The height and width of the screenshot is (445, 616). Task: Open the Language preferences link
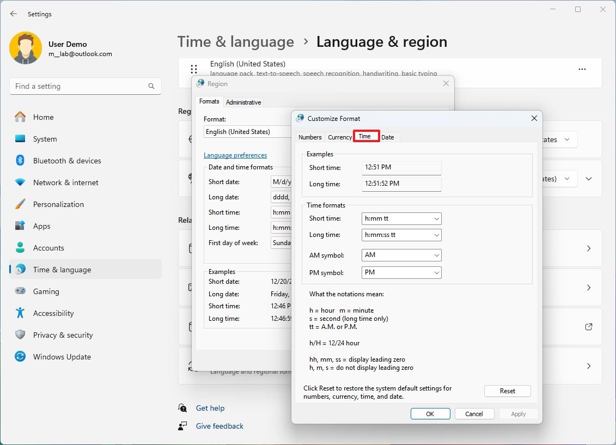point(235,155)
